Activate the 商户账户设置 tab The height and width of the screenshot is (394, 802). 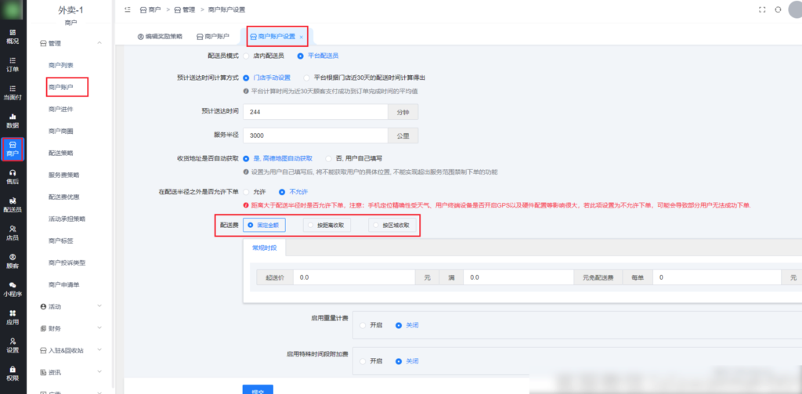[276, 36]
